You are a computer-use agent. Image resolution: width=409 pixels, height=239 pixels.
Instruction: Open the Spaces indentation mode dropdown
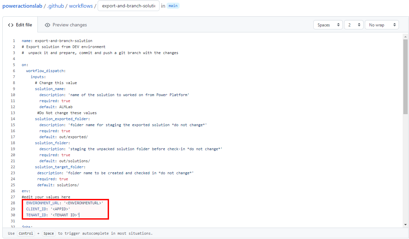coord(328,24)
